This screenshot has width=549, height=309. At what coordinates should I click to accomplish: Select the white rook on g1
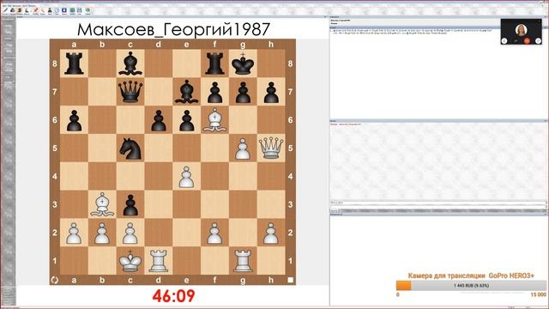tap(243, 261)
